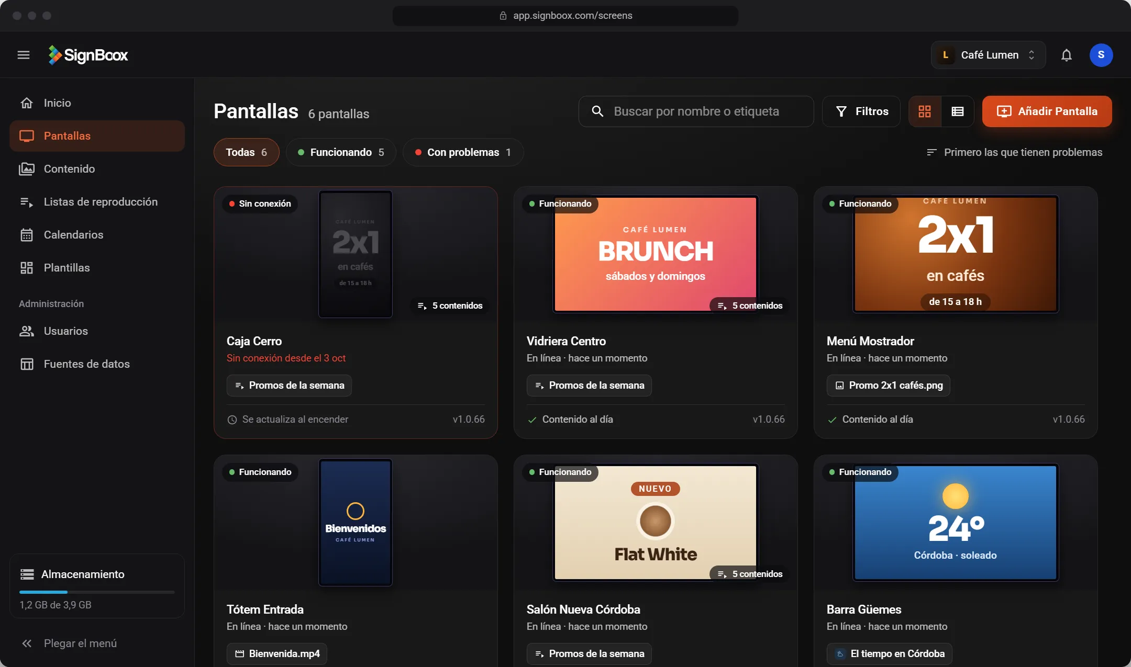Screen dimensions: 1131x667
Task: Open Contenido in sidebar
Action: (x=97, y=169)
